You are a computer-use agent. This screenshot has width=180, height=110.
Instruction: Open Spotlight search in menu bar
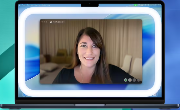146,5
